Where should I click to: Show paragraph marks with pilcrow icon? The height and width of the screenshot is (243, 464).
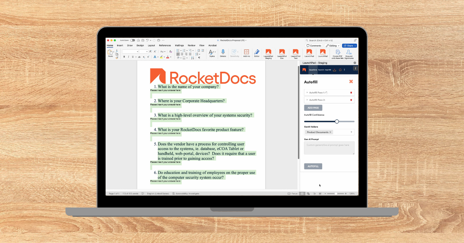coord(199,57)
